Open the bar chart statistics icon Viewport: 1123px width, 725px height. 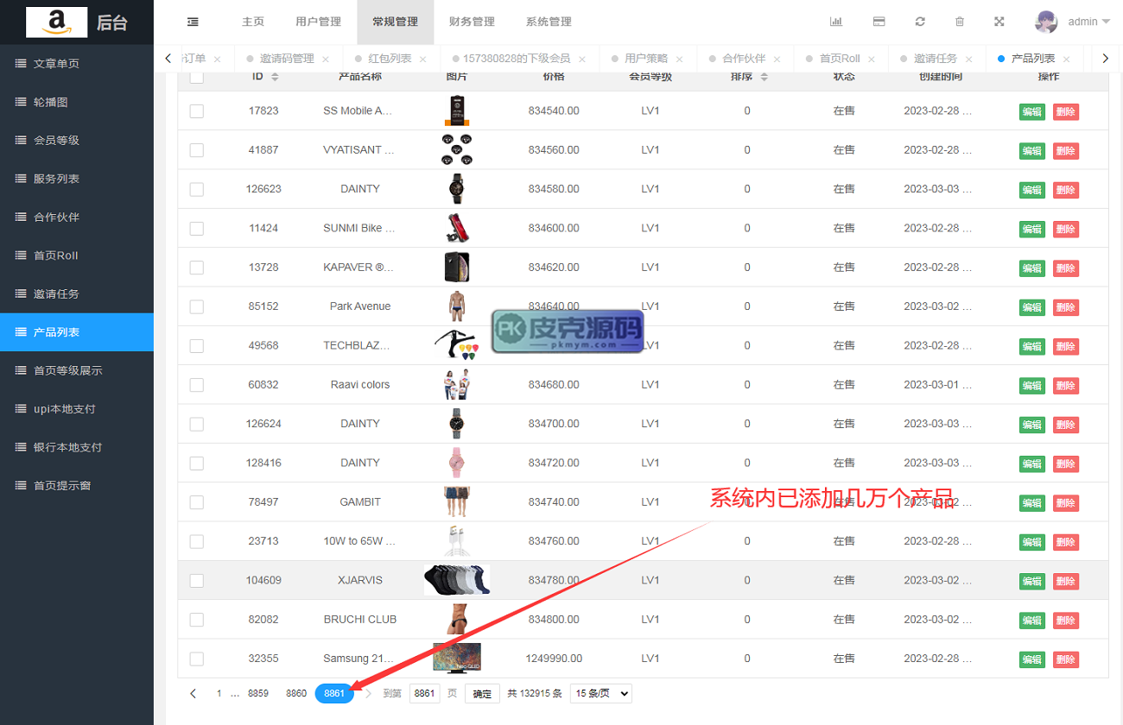pyautogui.click(x=836, y=22)
